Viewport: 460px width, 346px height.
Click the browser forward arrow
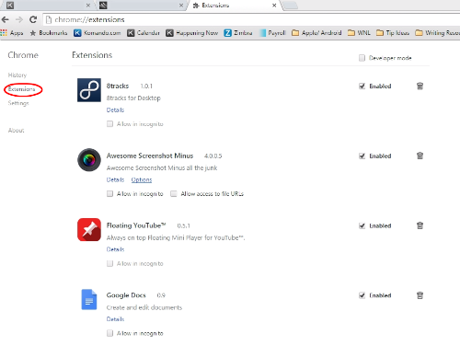point(19,20)
